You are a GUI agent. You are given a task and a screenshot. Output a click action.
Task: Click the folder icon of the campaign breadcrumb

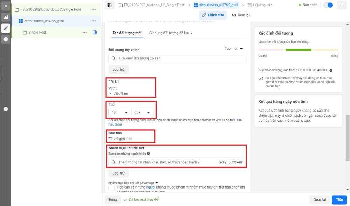[x=121, y=5]
